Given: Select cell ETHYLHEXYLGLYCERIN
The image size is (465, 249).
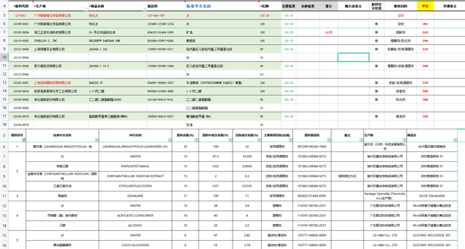Looking at the screenshot, I should (x=135, y=186).
